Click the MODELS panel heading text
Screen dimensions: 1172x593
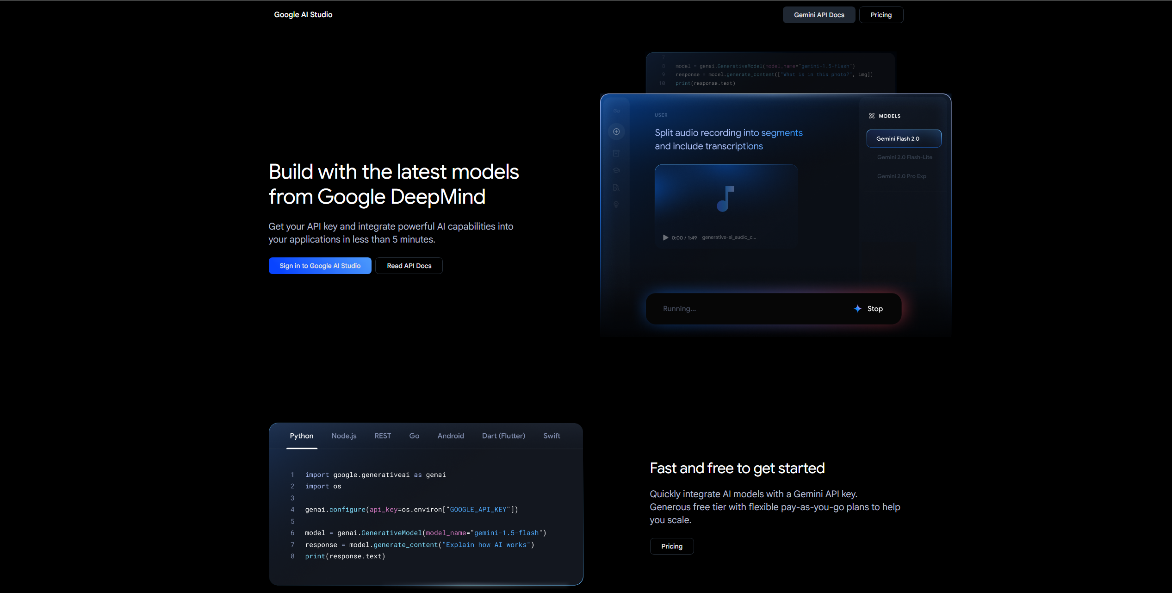pyautogui.click(x=889, y=116)
